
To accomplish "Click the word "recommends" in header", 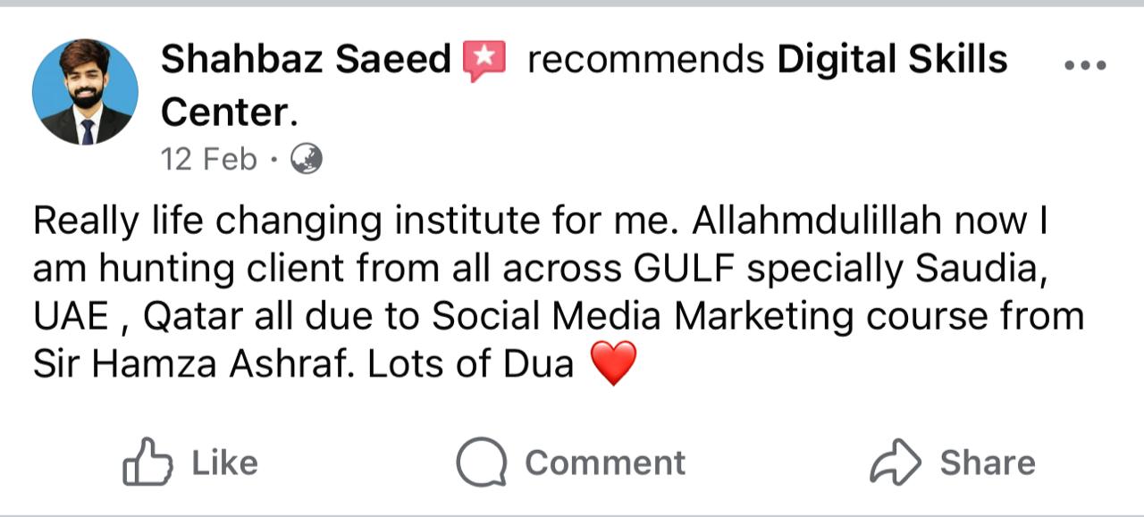I will pyautogui.click(x=645, y=60).
